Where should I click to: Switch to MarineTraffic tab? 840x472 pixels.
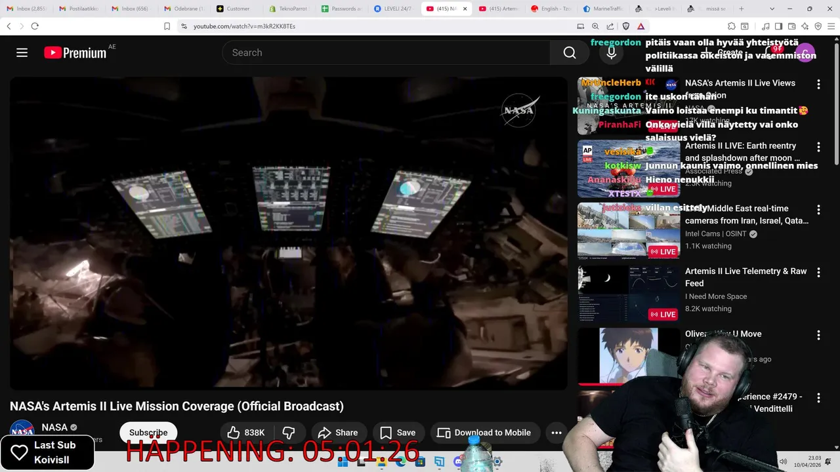604,9
